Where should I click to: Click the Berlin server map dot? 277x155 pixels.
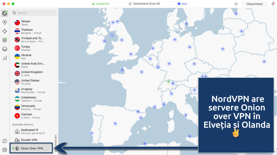click(190, 47)
